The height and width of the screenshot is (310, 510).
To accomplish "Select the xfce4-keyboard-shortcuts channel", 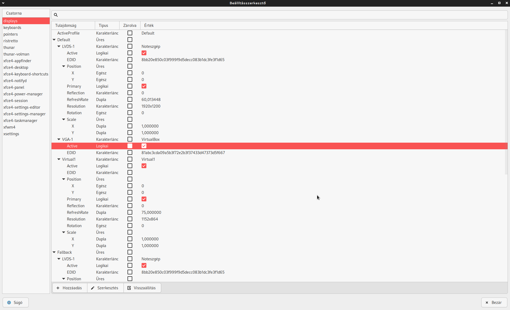I will click(26, 74).
